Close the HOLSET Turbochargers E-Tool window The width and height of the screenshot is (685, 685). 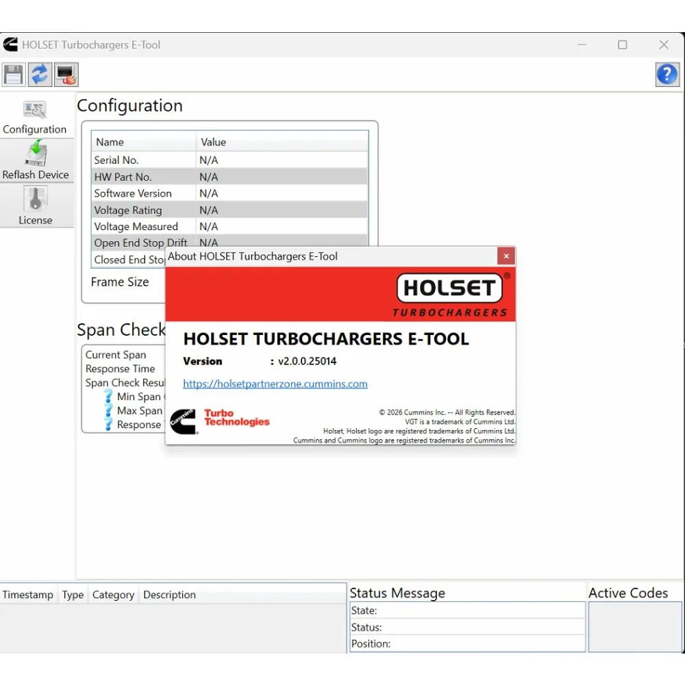[664, 45]
